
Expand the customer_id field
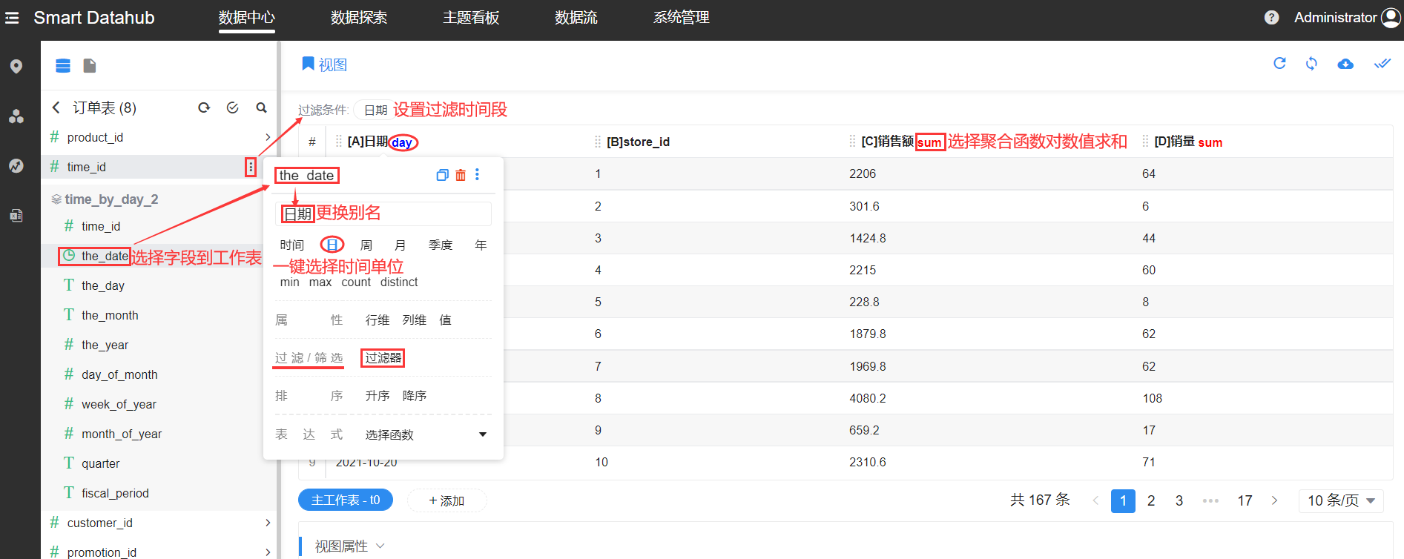point(268,523)
